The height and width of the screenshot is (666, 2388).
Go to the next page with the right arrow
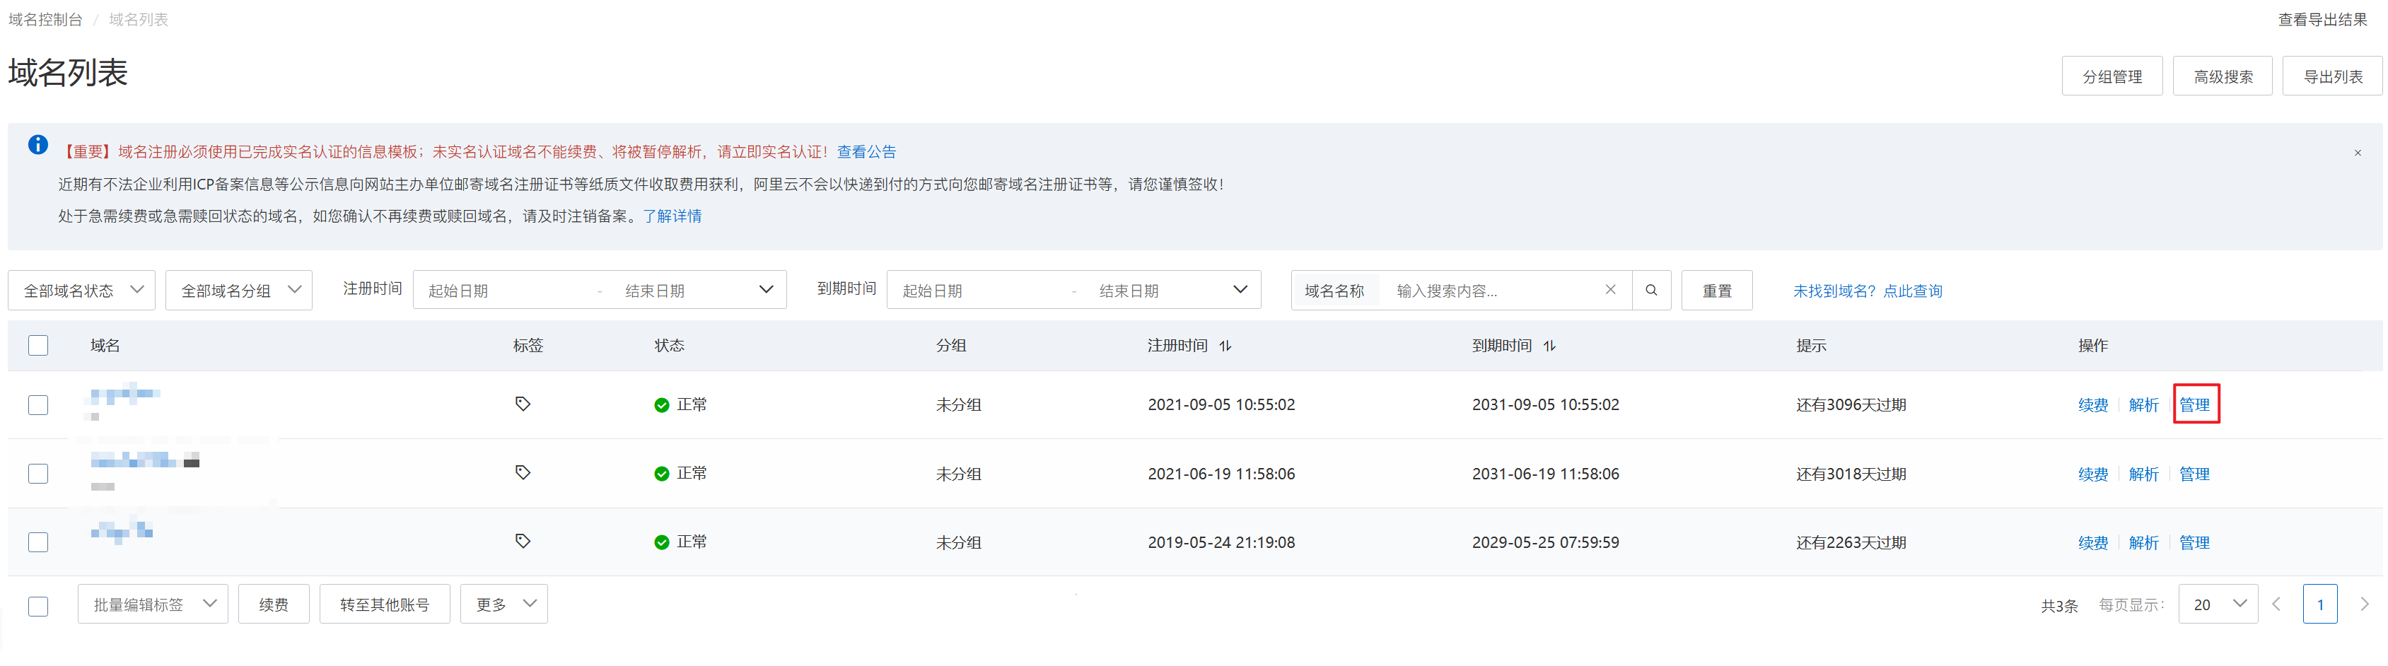coord(2364,604)
